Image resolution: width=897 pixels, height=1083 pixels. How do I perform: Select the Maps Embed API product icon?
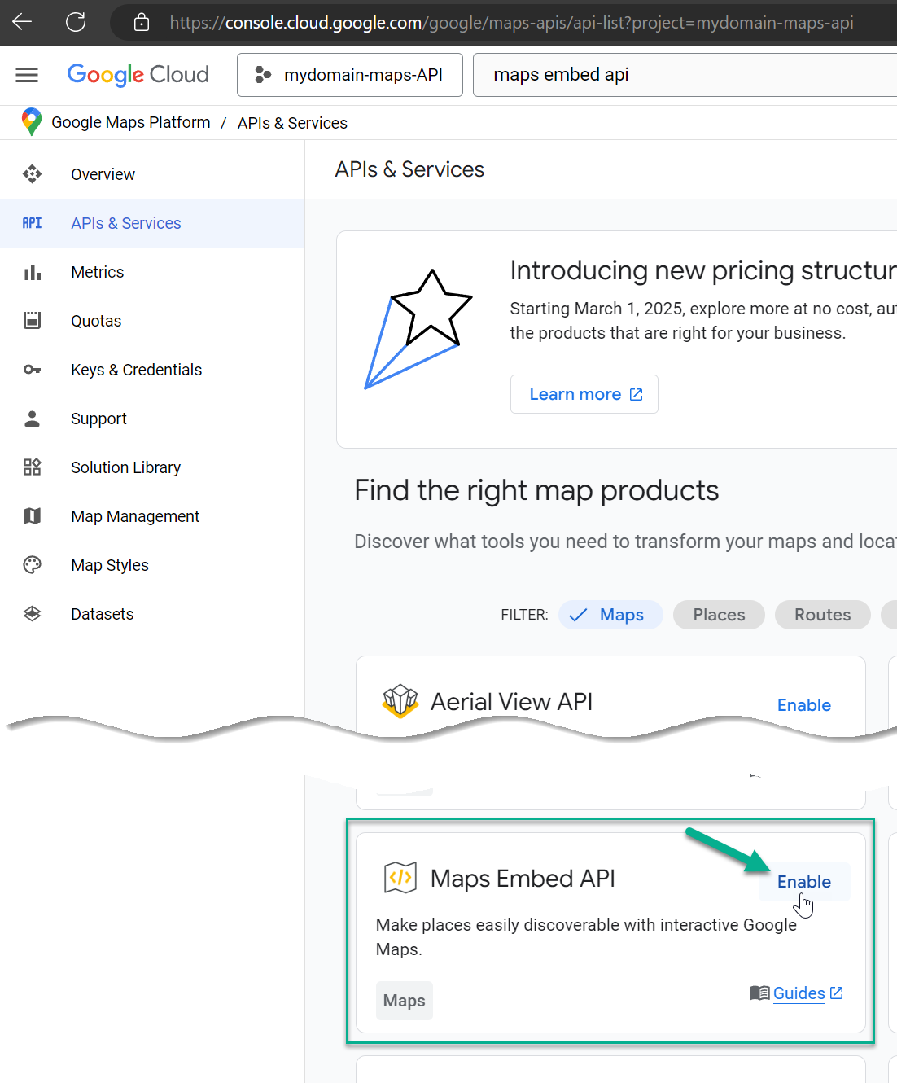pos(400,878)
